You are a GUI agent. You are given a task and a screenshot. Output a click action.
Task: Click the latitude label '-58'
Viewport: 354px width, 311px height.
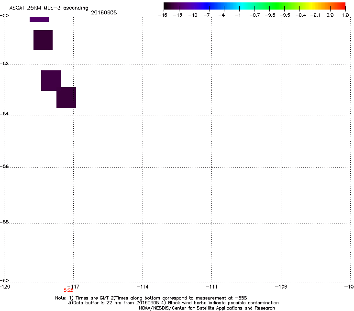click(x=4, y=222)
